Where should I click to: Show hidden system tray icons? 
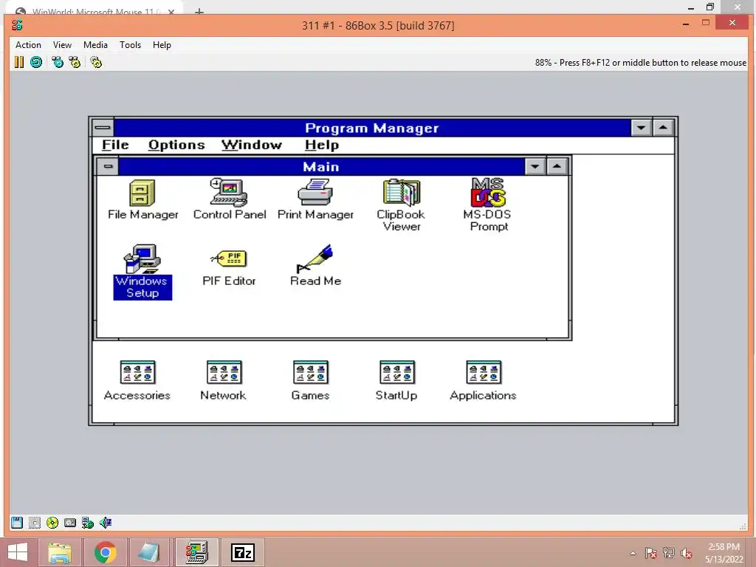coord(633,553)
